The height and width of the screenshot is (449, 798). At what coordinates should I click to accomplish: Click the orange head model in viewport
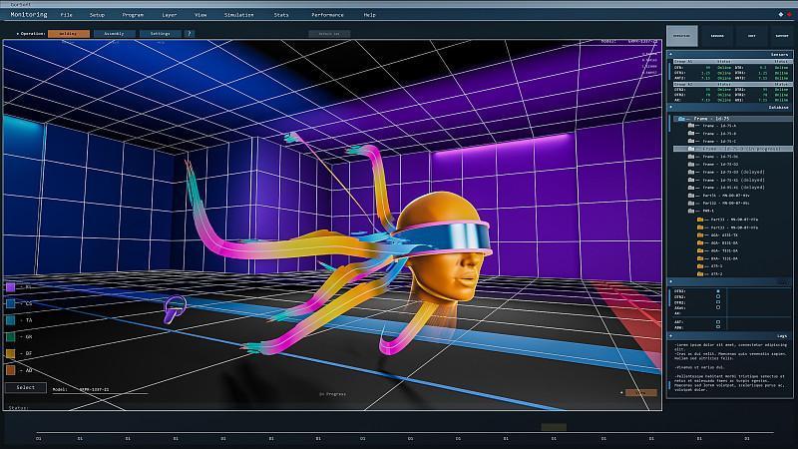pos(444,247)
